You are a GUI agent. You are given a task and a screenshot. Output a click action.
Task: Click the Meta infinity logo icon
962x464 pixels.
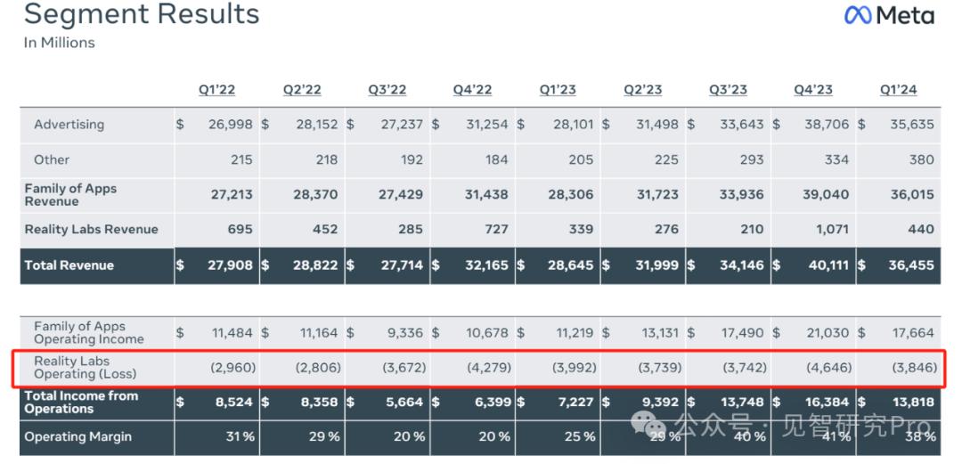coord(857,16)
